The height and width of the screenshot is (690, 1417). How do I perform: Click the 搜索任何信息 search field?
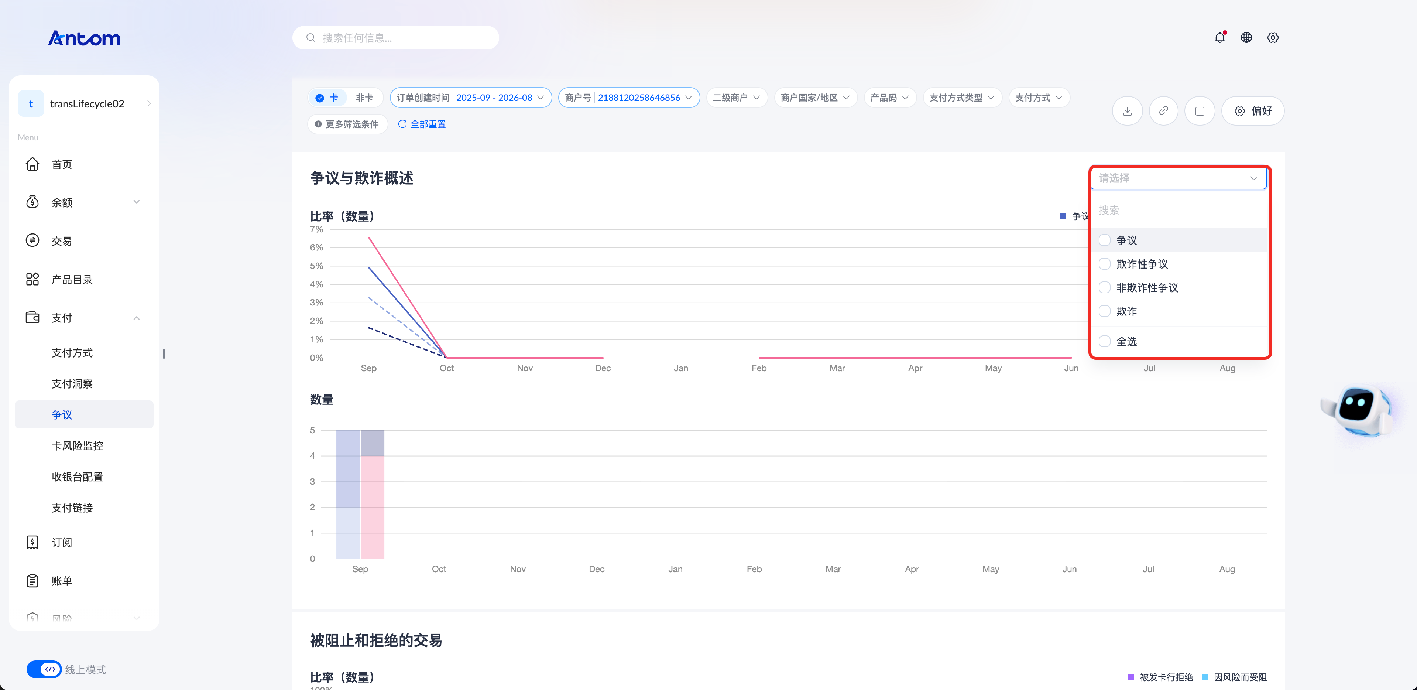click(395, 37)
